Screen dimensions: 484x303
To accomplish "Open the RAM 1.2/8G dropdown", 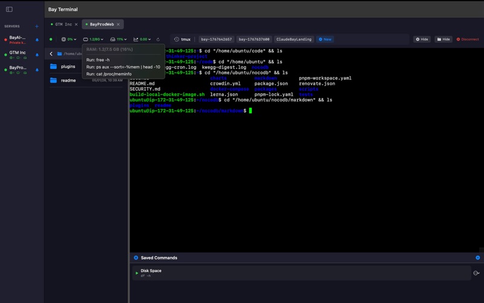I will click(x=93, y=39).
